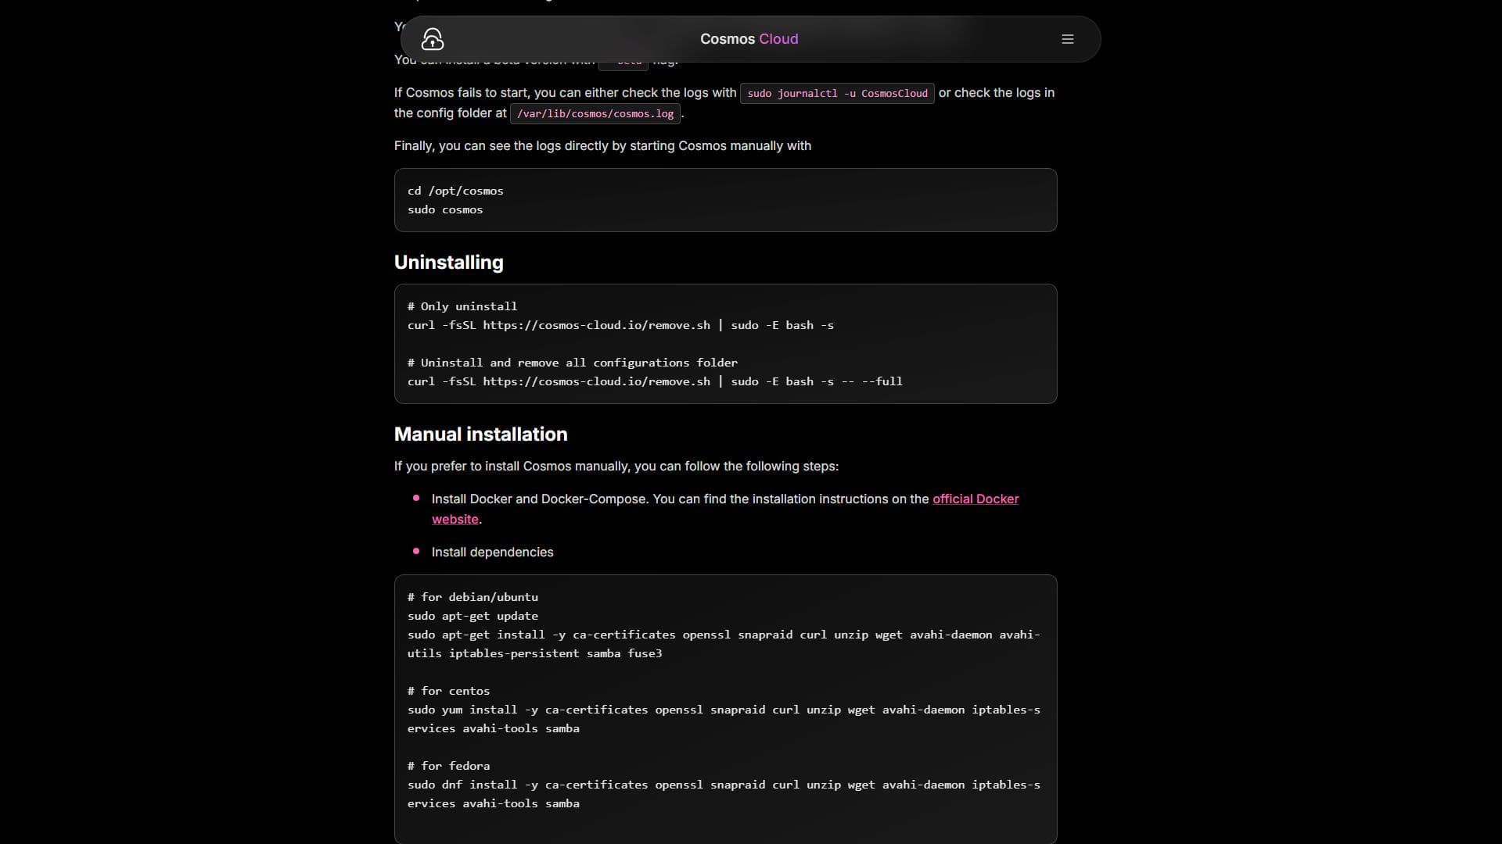Click the 'sudo dnf install' command line
Image resolution: width=1502 pixels, height=844 pixels.
tap(724, 794)
